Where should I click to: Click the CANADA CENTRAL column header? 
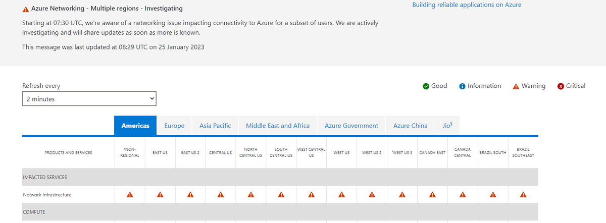click(x=463, y=152)
